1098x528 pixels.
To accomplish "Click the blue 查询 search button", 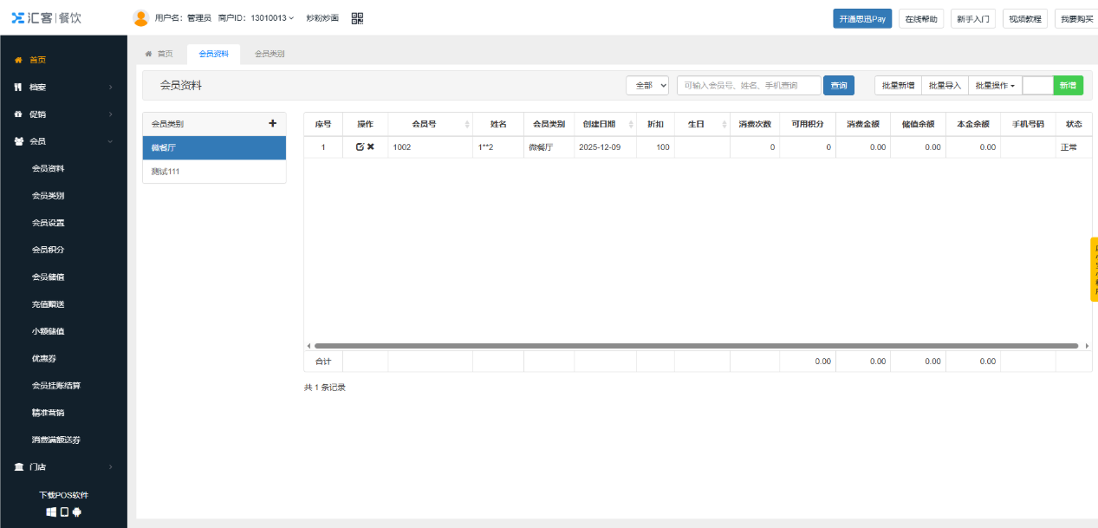I will coord(838,86).
